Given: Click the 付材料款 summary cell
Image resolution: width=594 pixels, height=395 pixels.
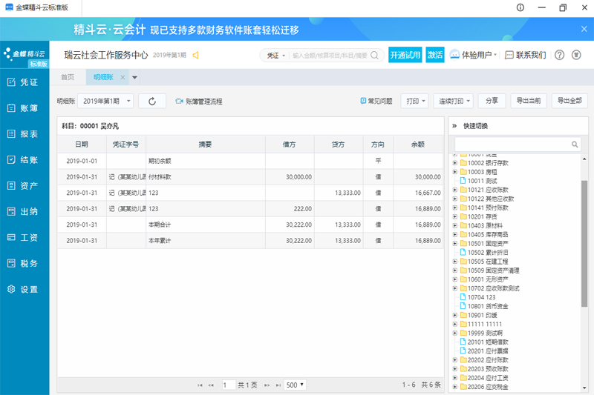Looking at the screenshot, I should tap(206, 177).
